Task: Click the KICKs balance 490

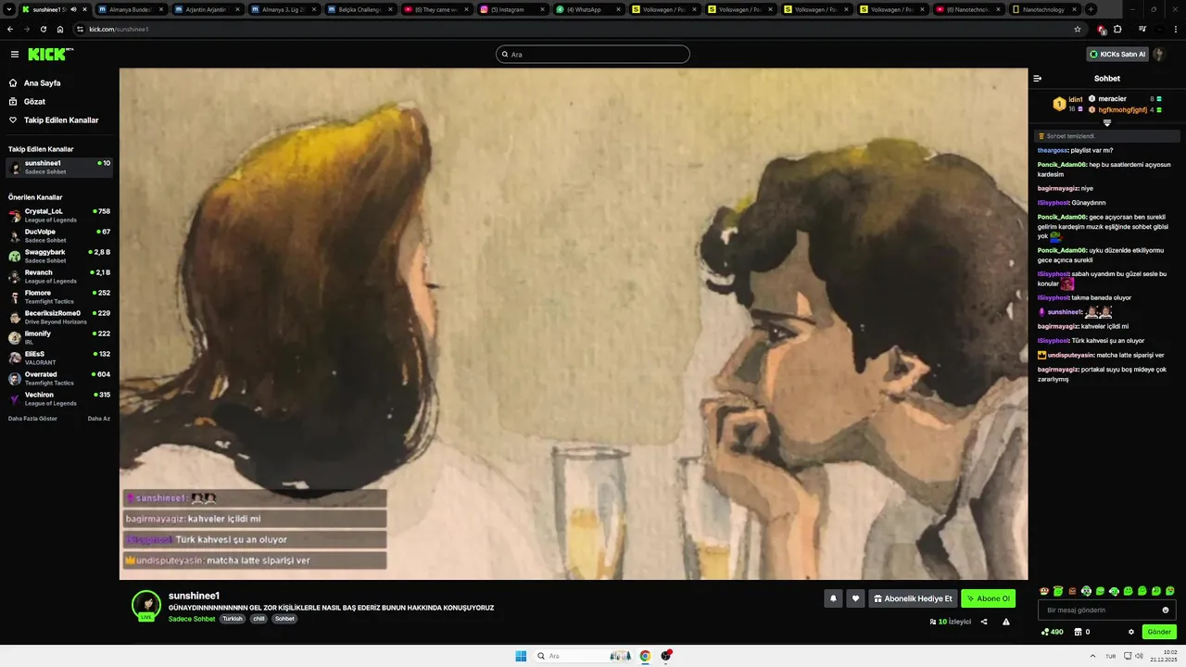Action: coord(1053,632)
